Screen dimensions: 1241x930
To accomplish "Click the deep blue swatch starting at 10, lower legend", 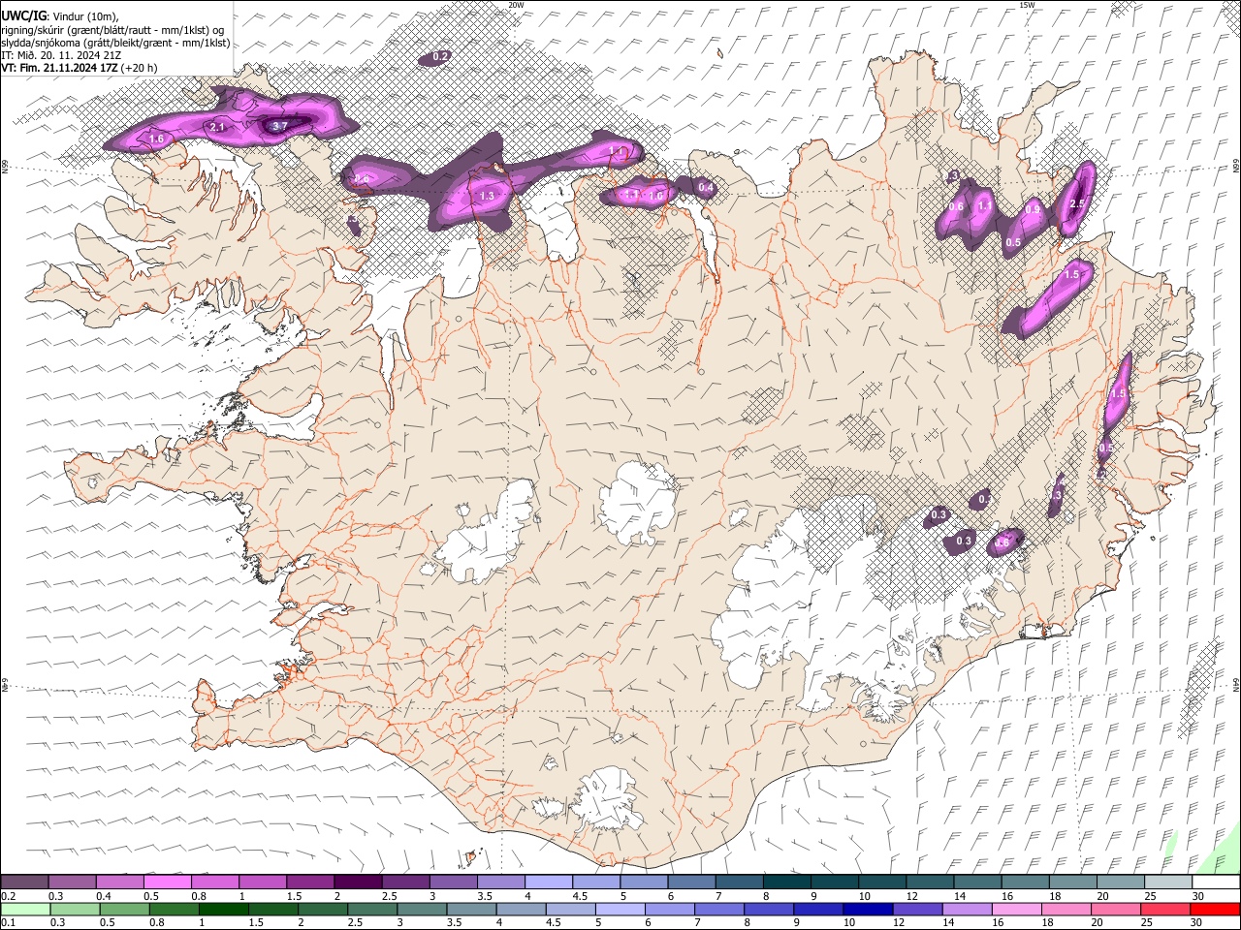I will pos(867,909).
